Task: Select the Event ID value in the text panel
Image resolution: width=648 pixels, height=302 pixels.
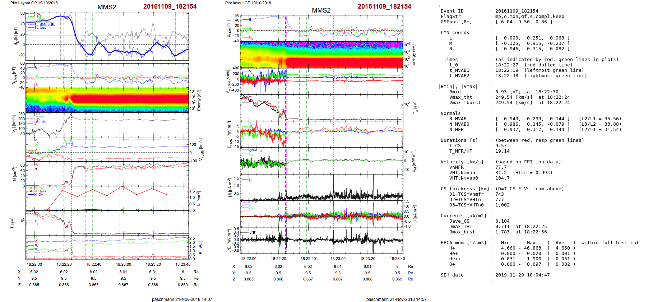Action: click(517, 11)
